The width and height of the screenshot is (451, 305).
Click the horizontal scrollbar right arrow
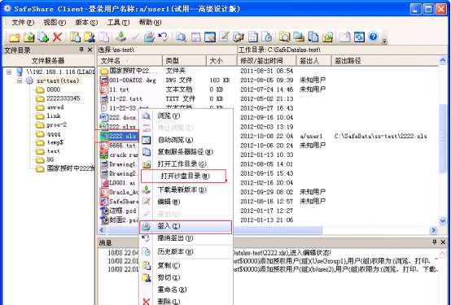point(433,230)
